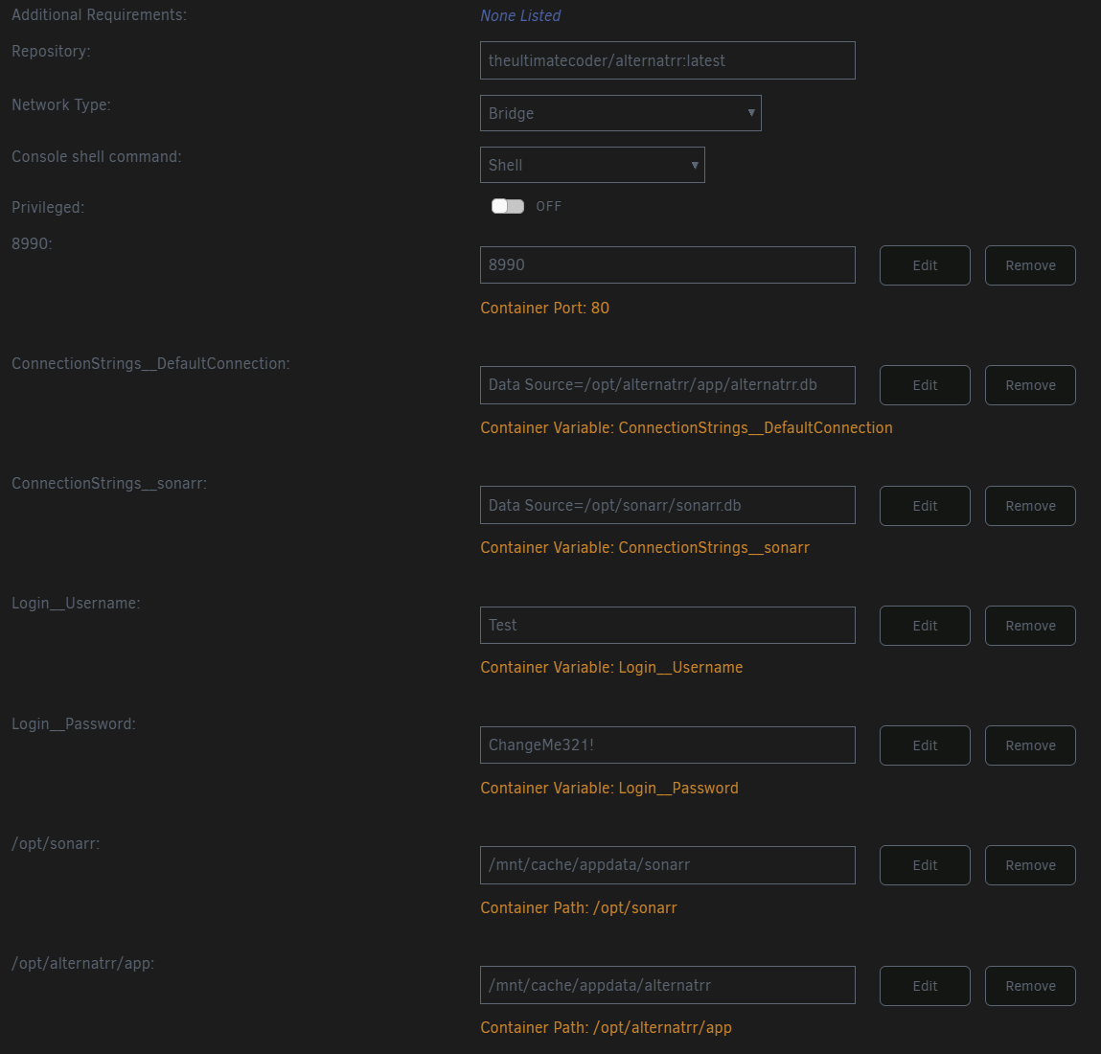The image size is (1101, 1054).
Task: Remove the /opt/sonarr path mapping
Action: 1030,865
